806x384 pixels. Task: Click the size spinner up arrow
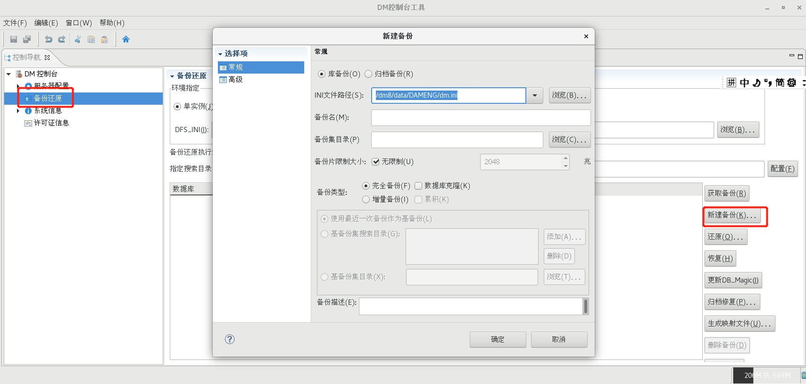[565, 158]
